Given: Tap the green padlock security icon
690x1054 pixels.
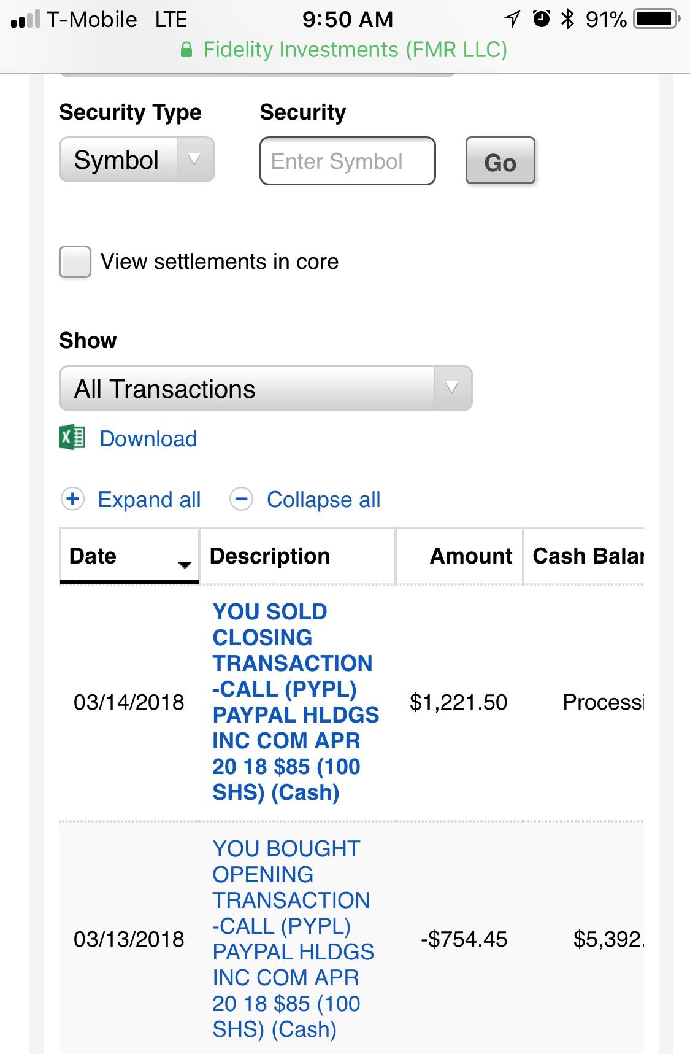Looking at the screenshot, I should point(187,50).
